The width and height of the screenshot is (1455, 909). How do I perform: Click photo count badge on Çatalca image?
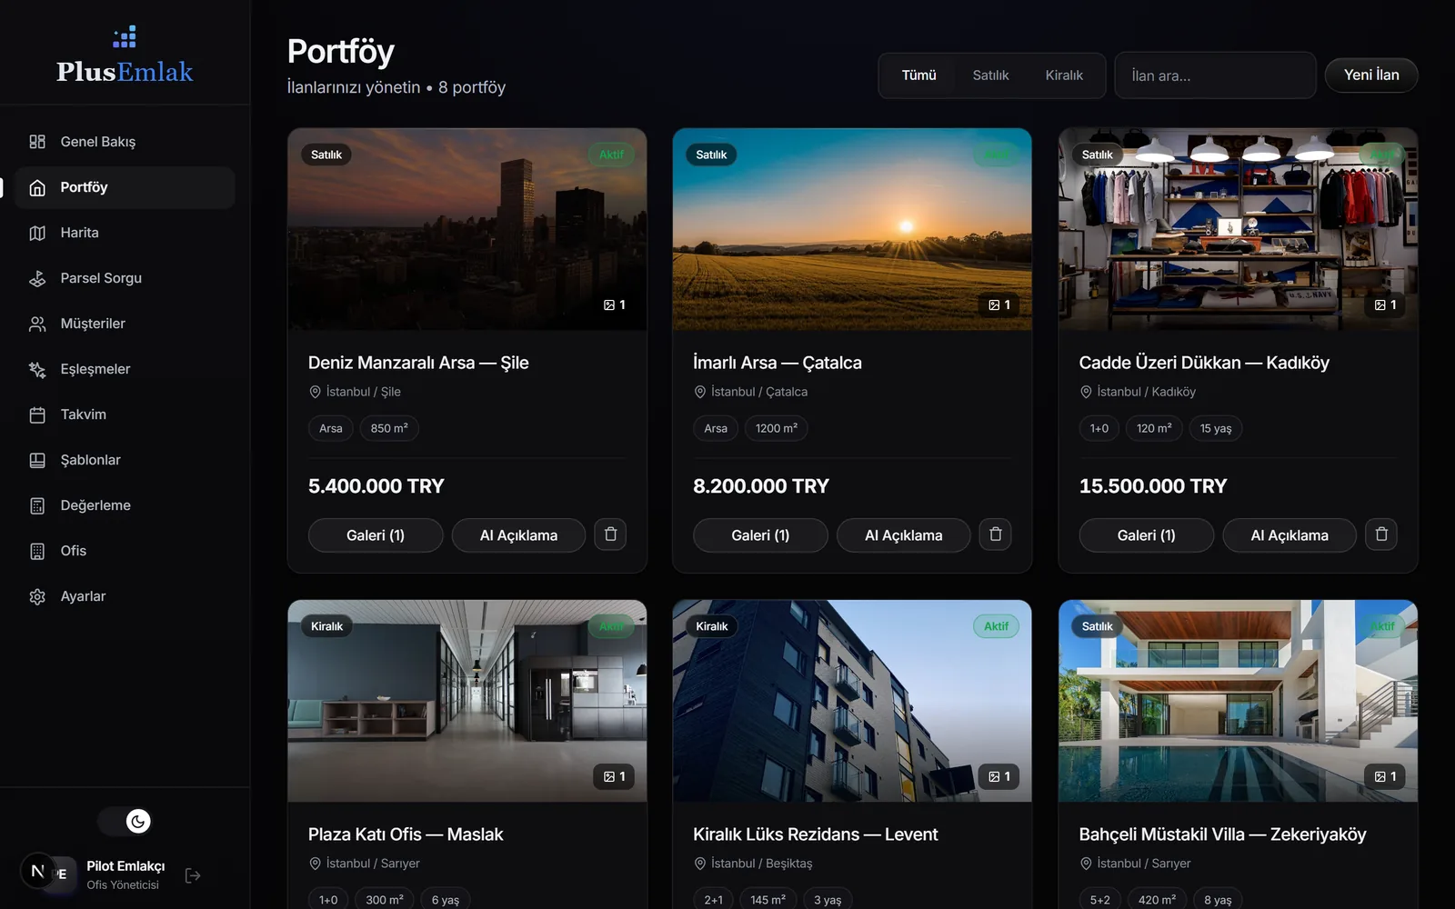[x=999, y=305]
